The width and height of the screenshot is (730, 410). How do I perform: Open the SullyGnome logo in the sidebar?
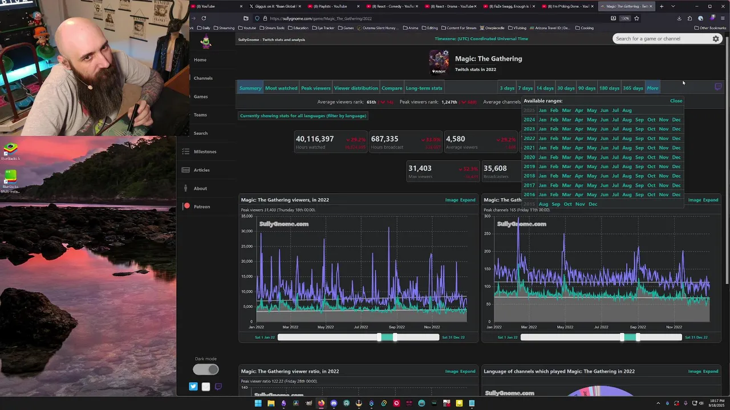tap(206, 41)
